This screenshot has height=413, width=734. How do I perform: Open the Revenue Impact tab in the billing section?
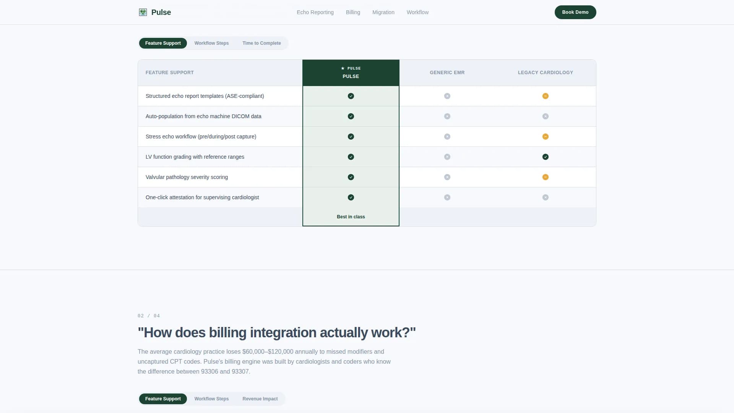coord(260,398)
